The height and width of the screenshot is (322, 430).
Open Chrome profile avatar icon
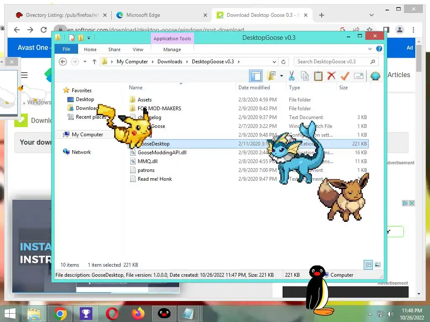400,30
